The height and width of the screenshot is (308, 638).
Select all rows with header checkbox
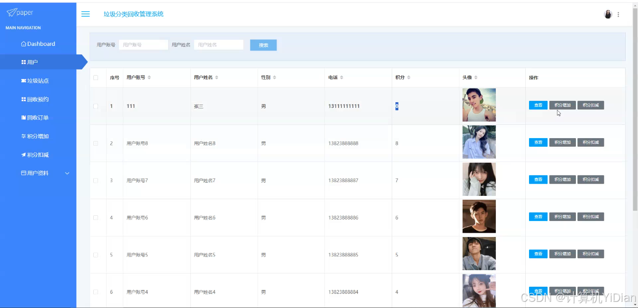click(x=96, y=78)
